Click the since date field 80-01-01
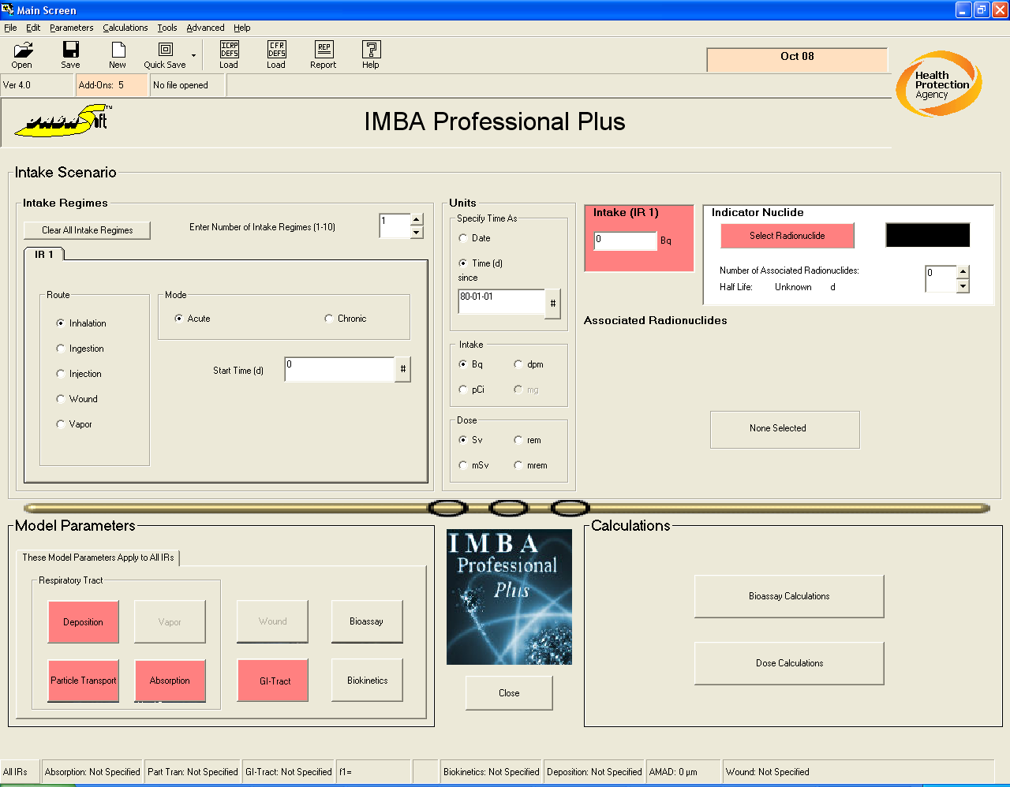The height and width of the screenshot is (787, 1010). pyautogui.click(x=502, y=302)
